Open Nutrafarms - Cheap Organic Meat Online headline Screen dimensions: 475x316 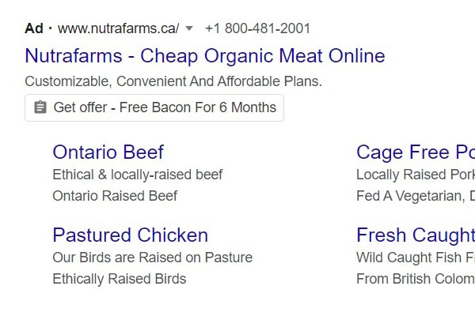204,56
